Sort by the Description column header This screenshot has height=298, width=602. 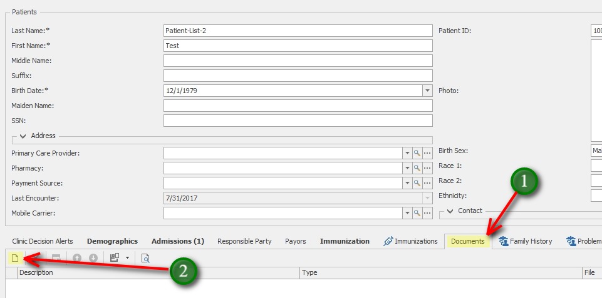157,273
